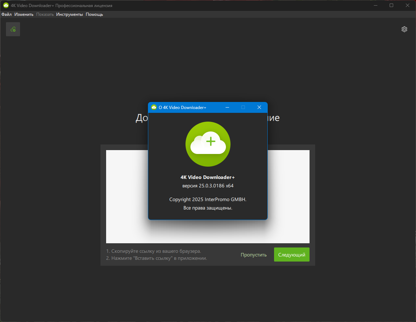Open the Инструменты menu
This screenshot has width=416, height=322.
[x=70, y=14]
